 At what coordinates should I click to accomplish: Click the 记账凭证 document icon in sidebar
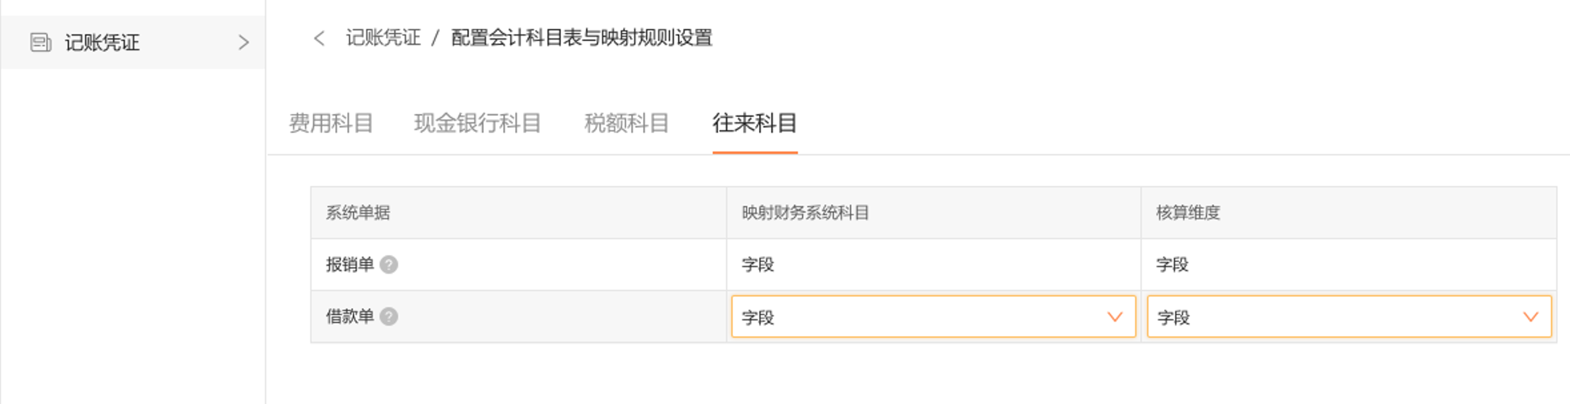pos(41,43)
